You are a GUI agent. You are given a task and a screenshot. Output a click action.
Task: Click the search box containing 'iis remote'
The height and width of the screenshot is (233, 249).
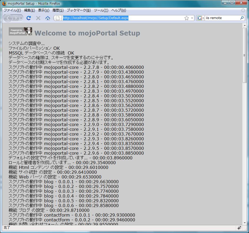222,18
